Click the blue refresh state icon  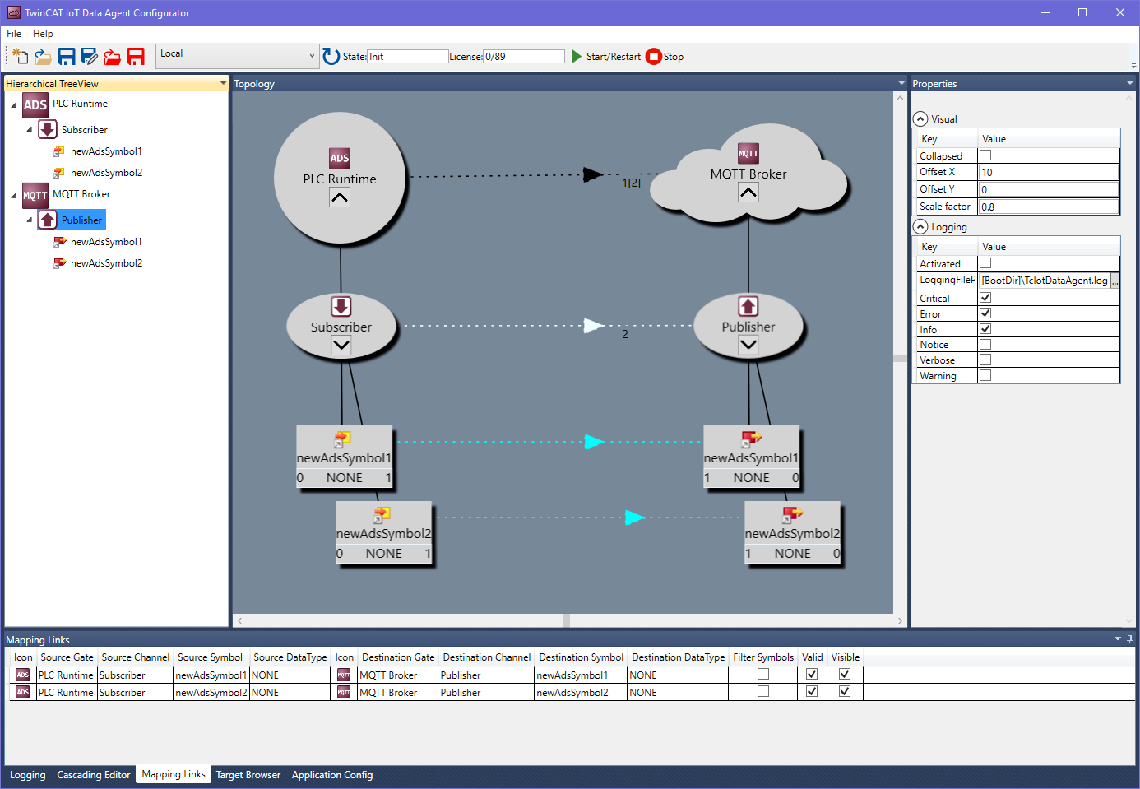(x=331, y=56)
